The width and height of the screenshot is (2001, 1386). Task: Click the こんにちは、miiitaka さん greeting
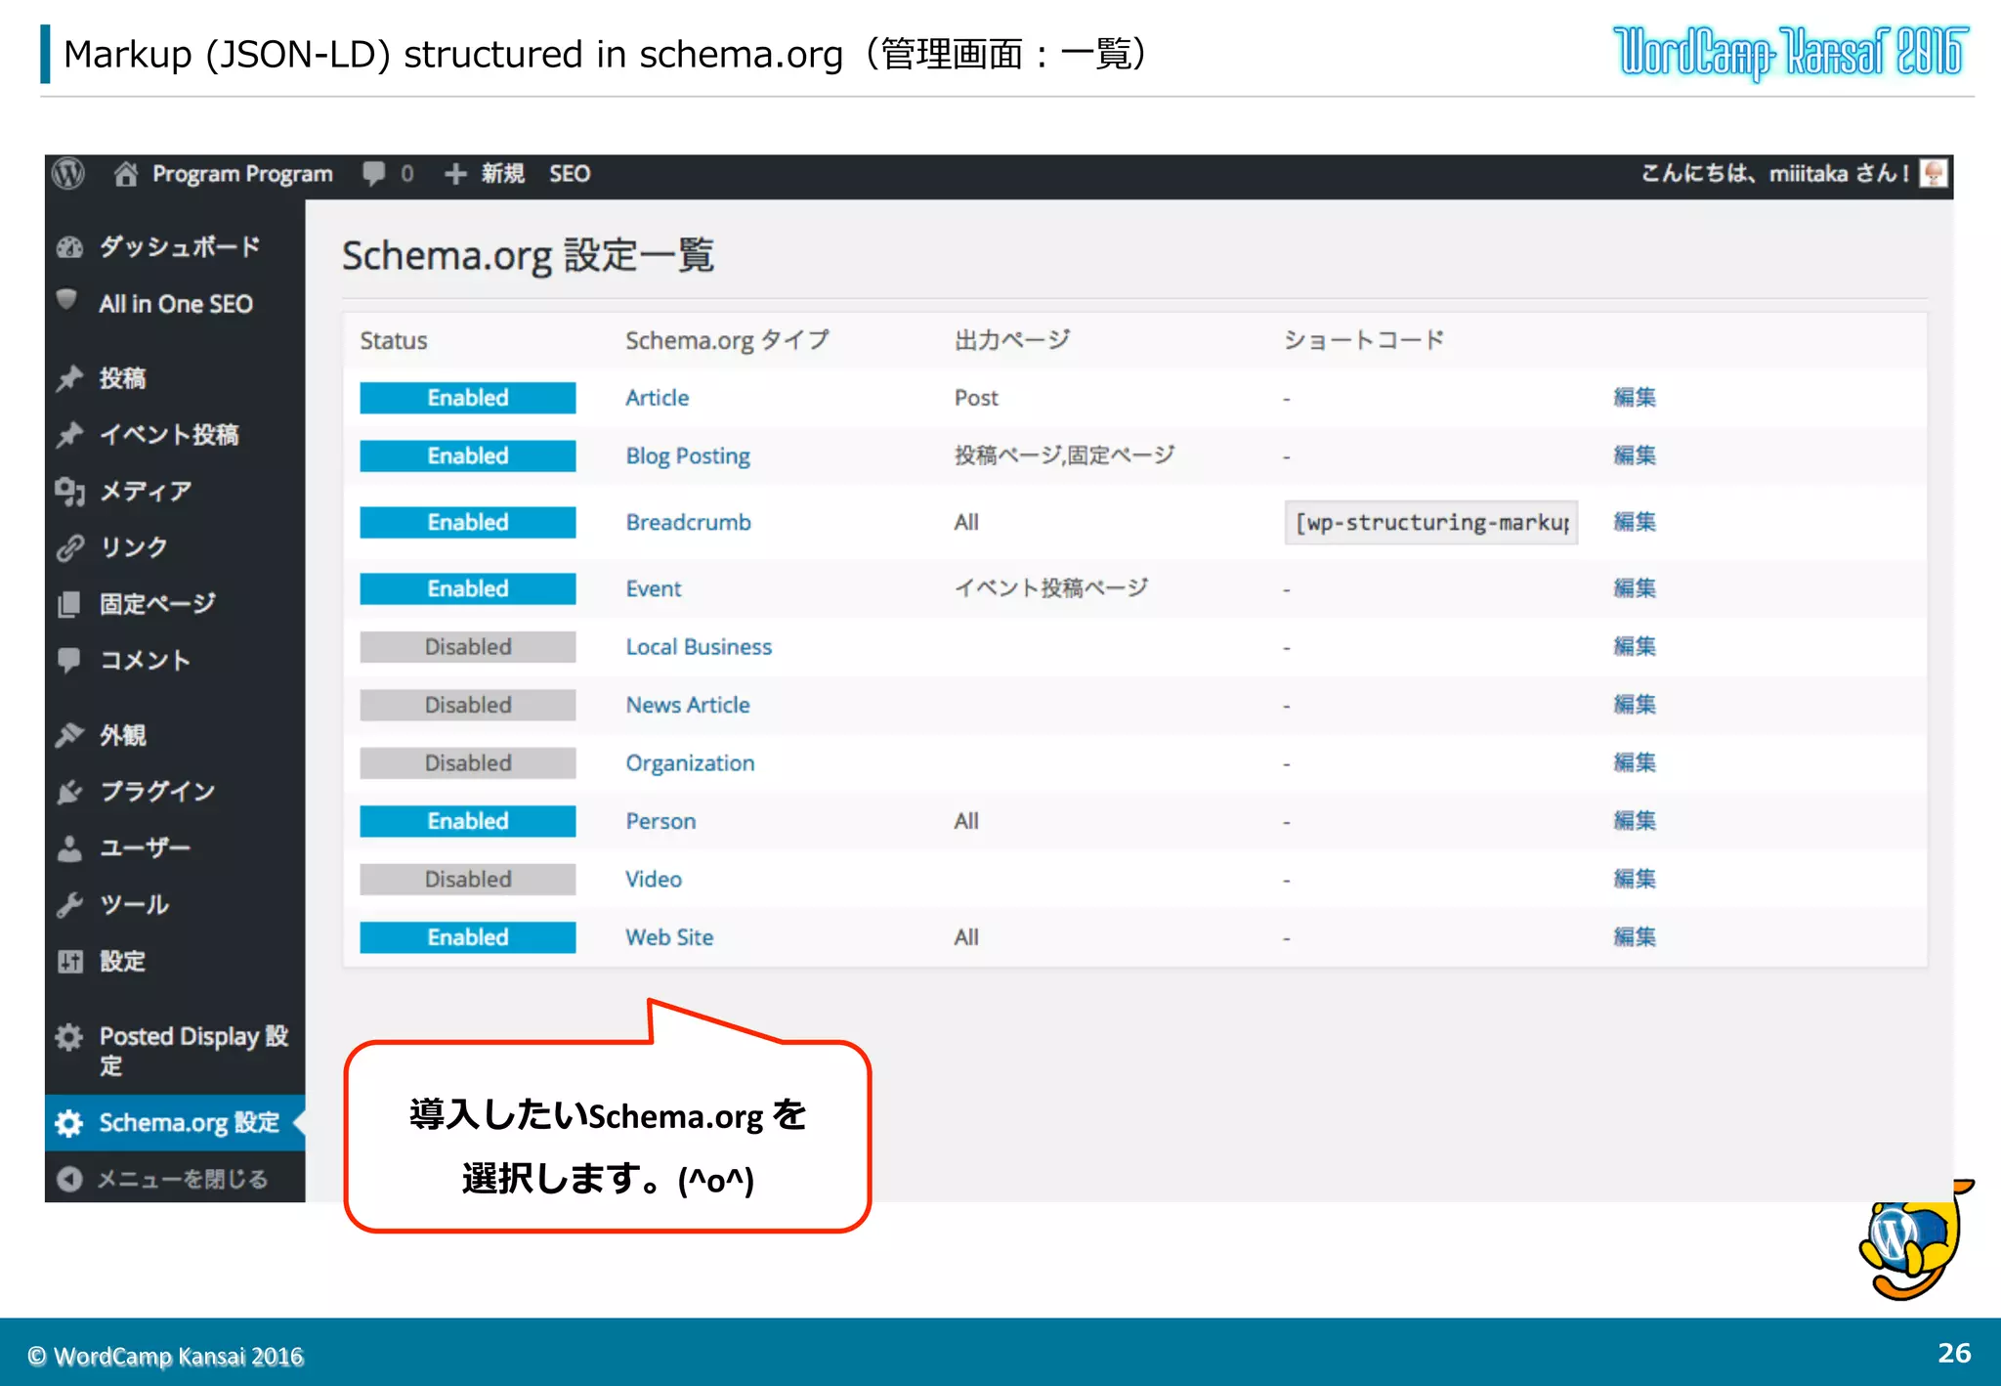coord(1773,174)
